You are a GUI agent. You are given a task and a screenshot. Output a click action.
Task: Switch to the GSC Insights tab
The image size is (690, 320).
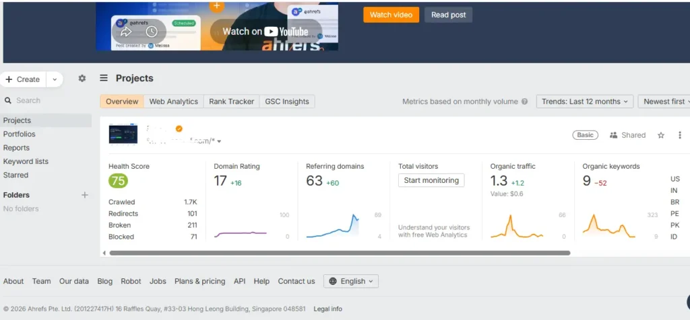[287, 102]
